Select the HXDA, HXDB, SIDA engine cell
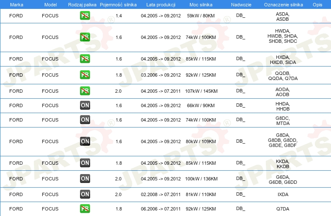331x216 pixels. pos(283,60)
